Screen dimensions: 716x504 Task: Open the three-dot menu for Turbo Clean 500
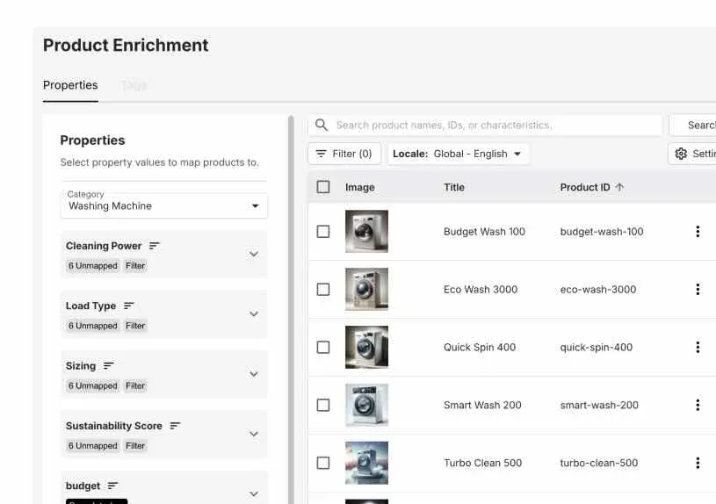click(698, 463)
